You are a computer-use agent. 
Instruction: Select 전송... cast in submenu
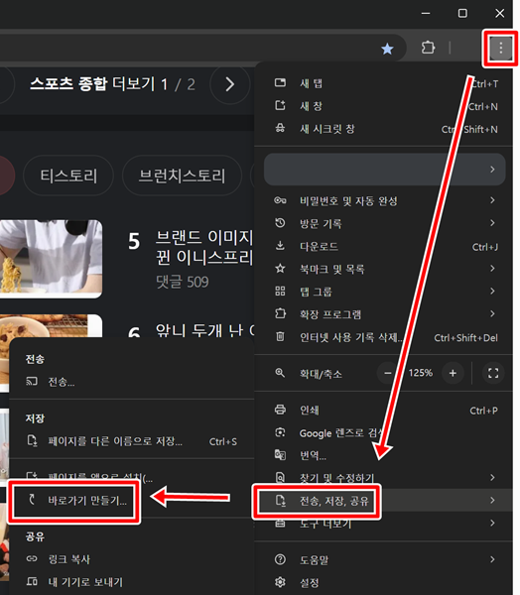point(131,382)
